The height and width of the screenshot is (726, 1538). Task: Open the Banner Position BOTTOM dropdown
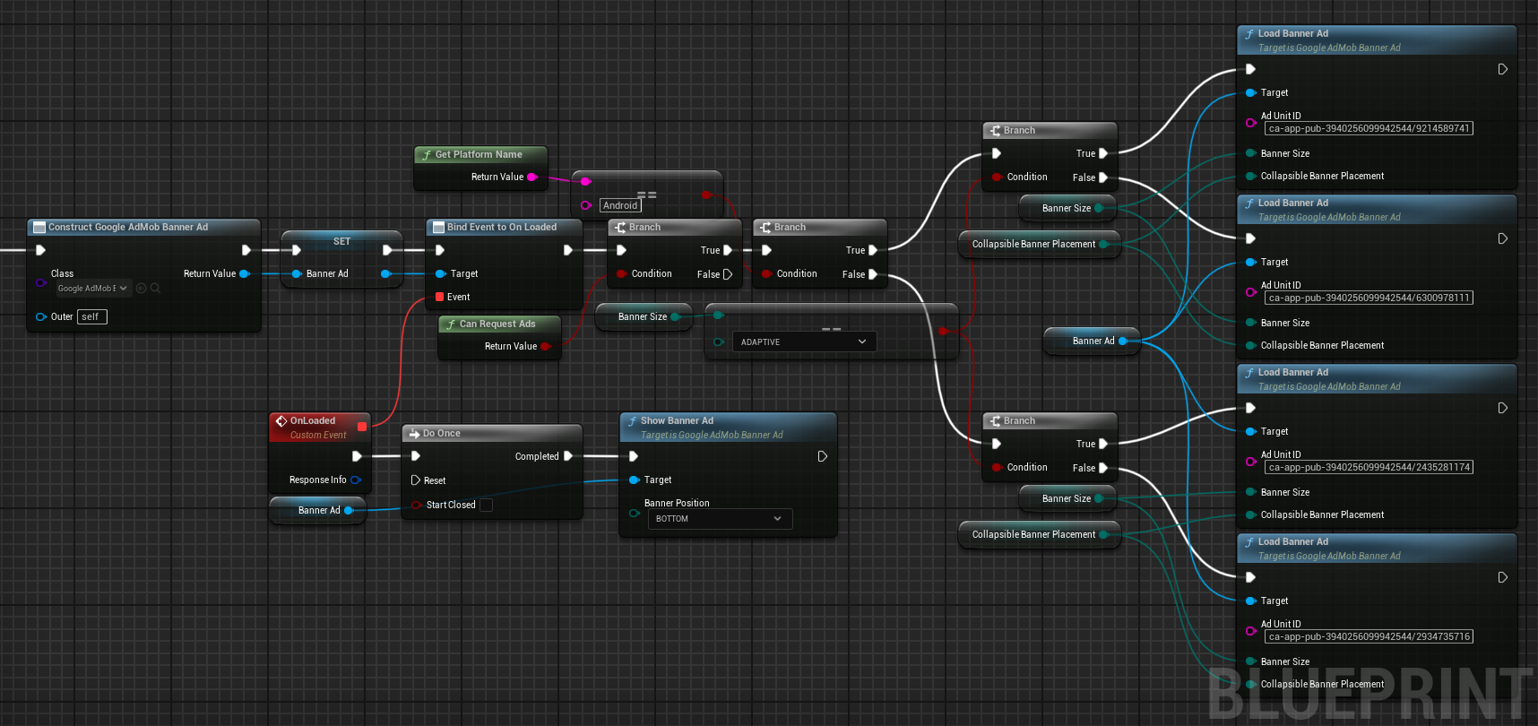pyautogui.click(x=719, y=519)
